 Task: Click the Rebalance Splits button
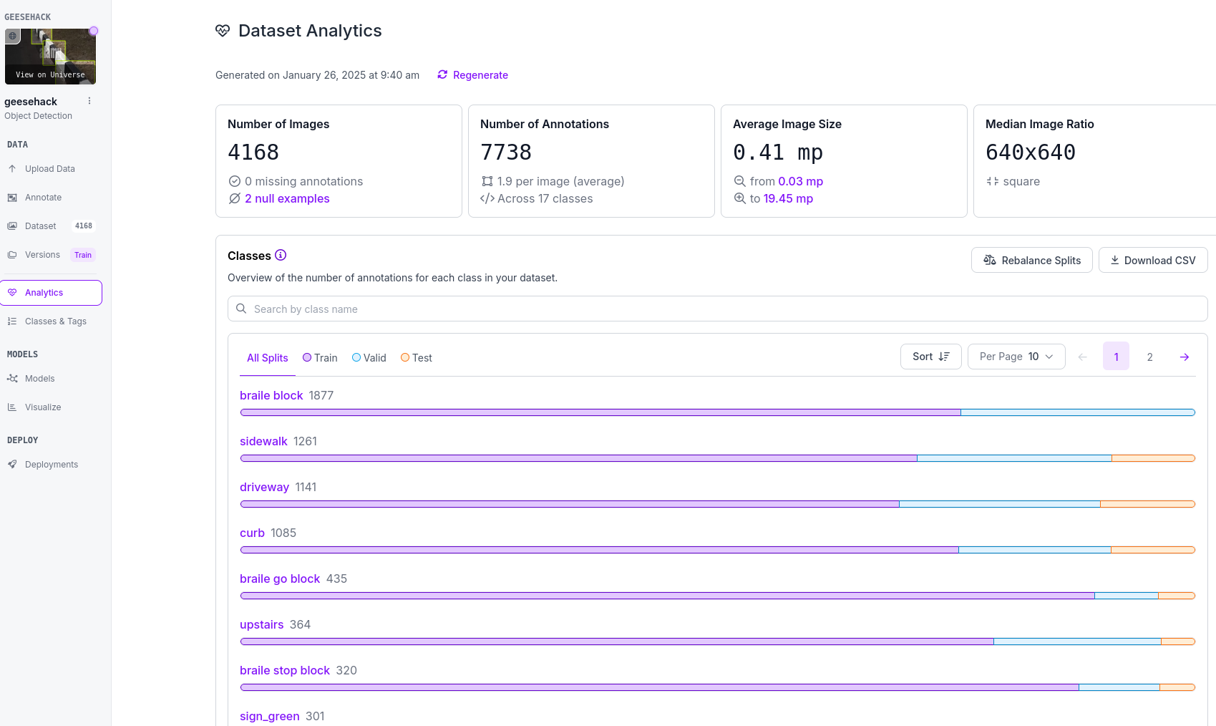point(1032,260)
